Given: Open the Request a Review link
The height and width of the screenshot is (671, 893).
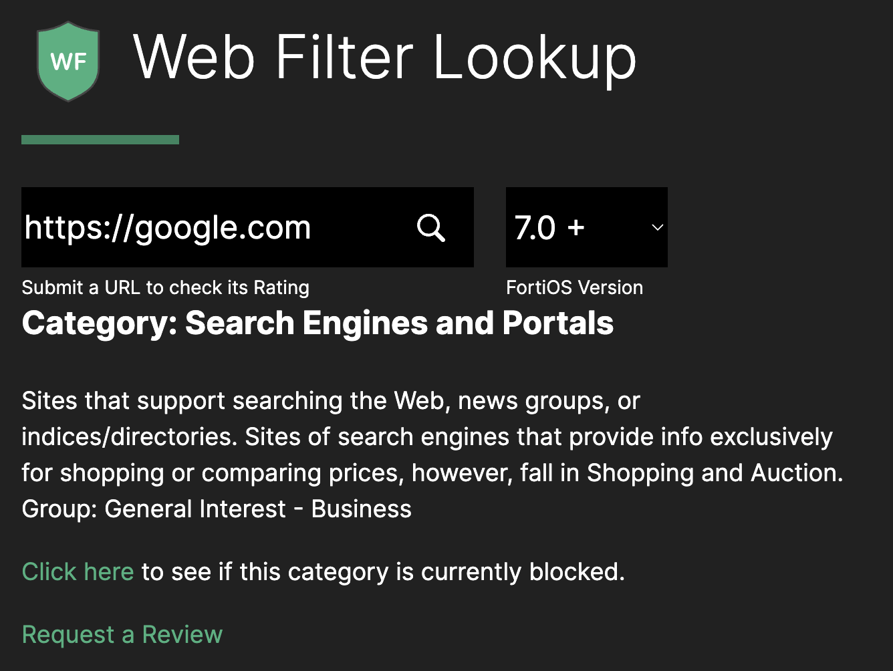Looking at the screenshot, I should tap(122, 634).
